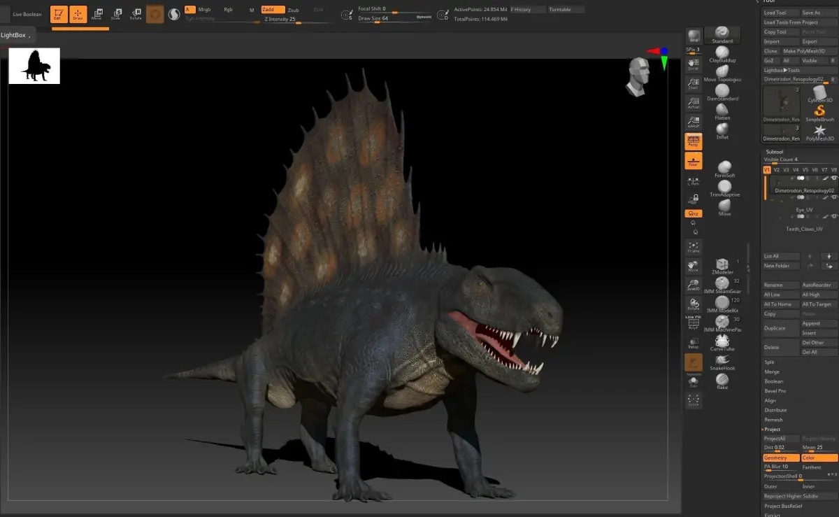This screenshot has width=839, height=517.
Task: Click the Draw Size slider
Action: click(x=395, y=18)
